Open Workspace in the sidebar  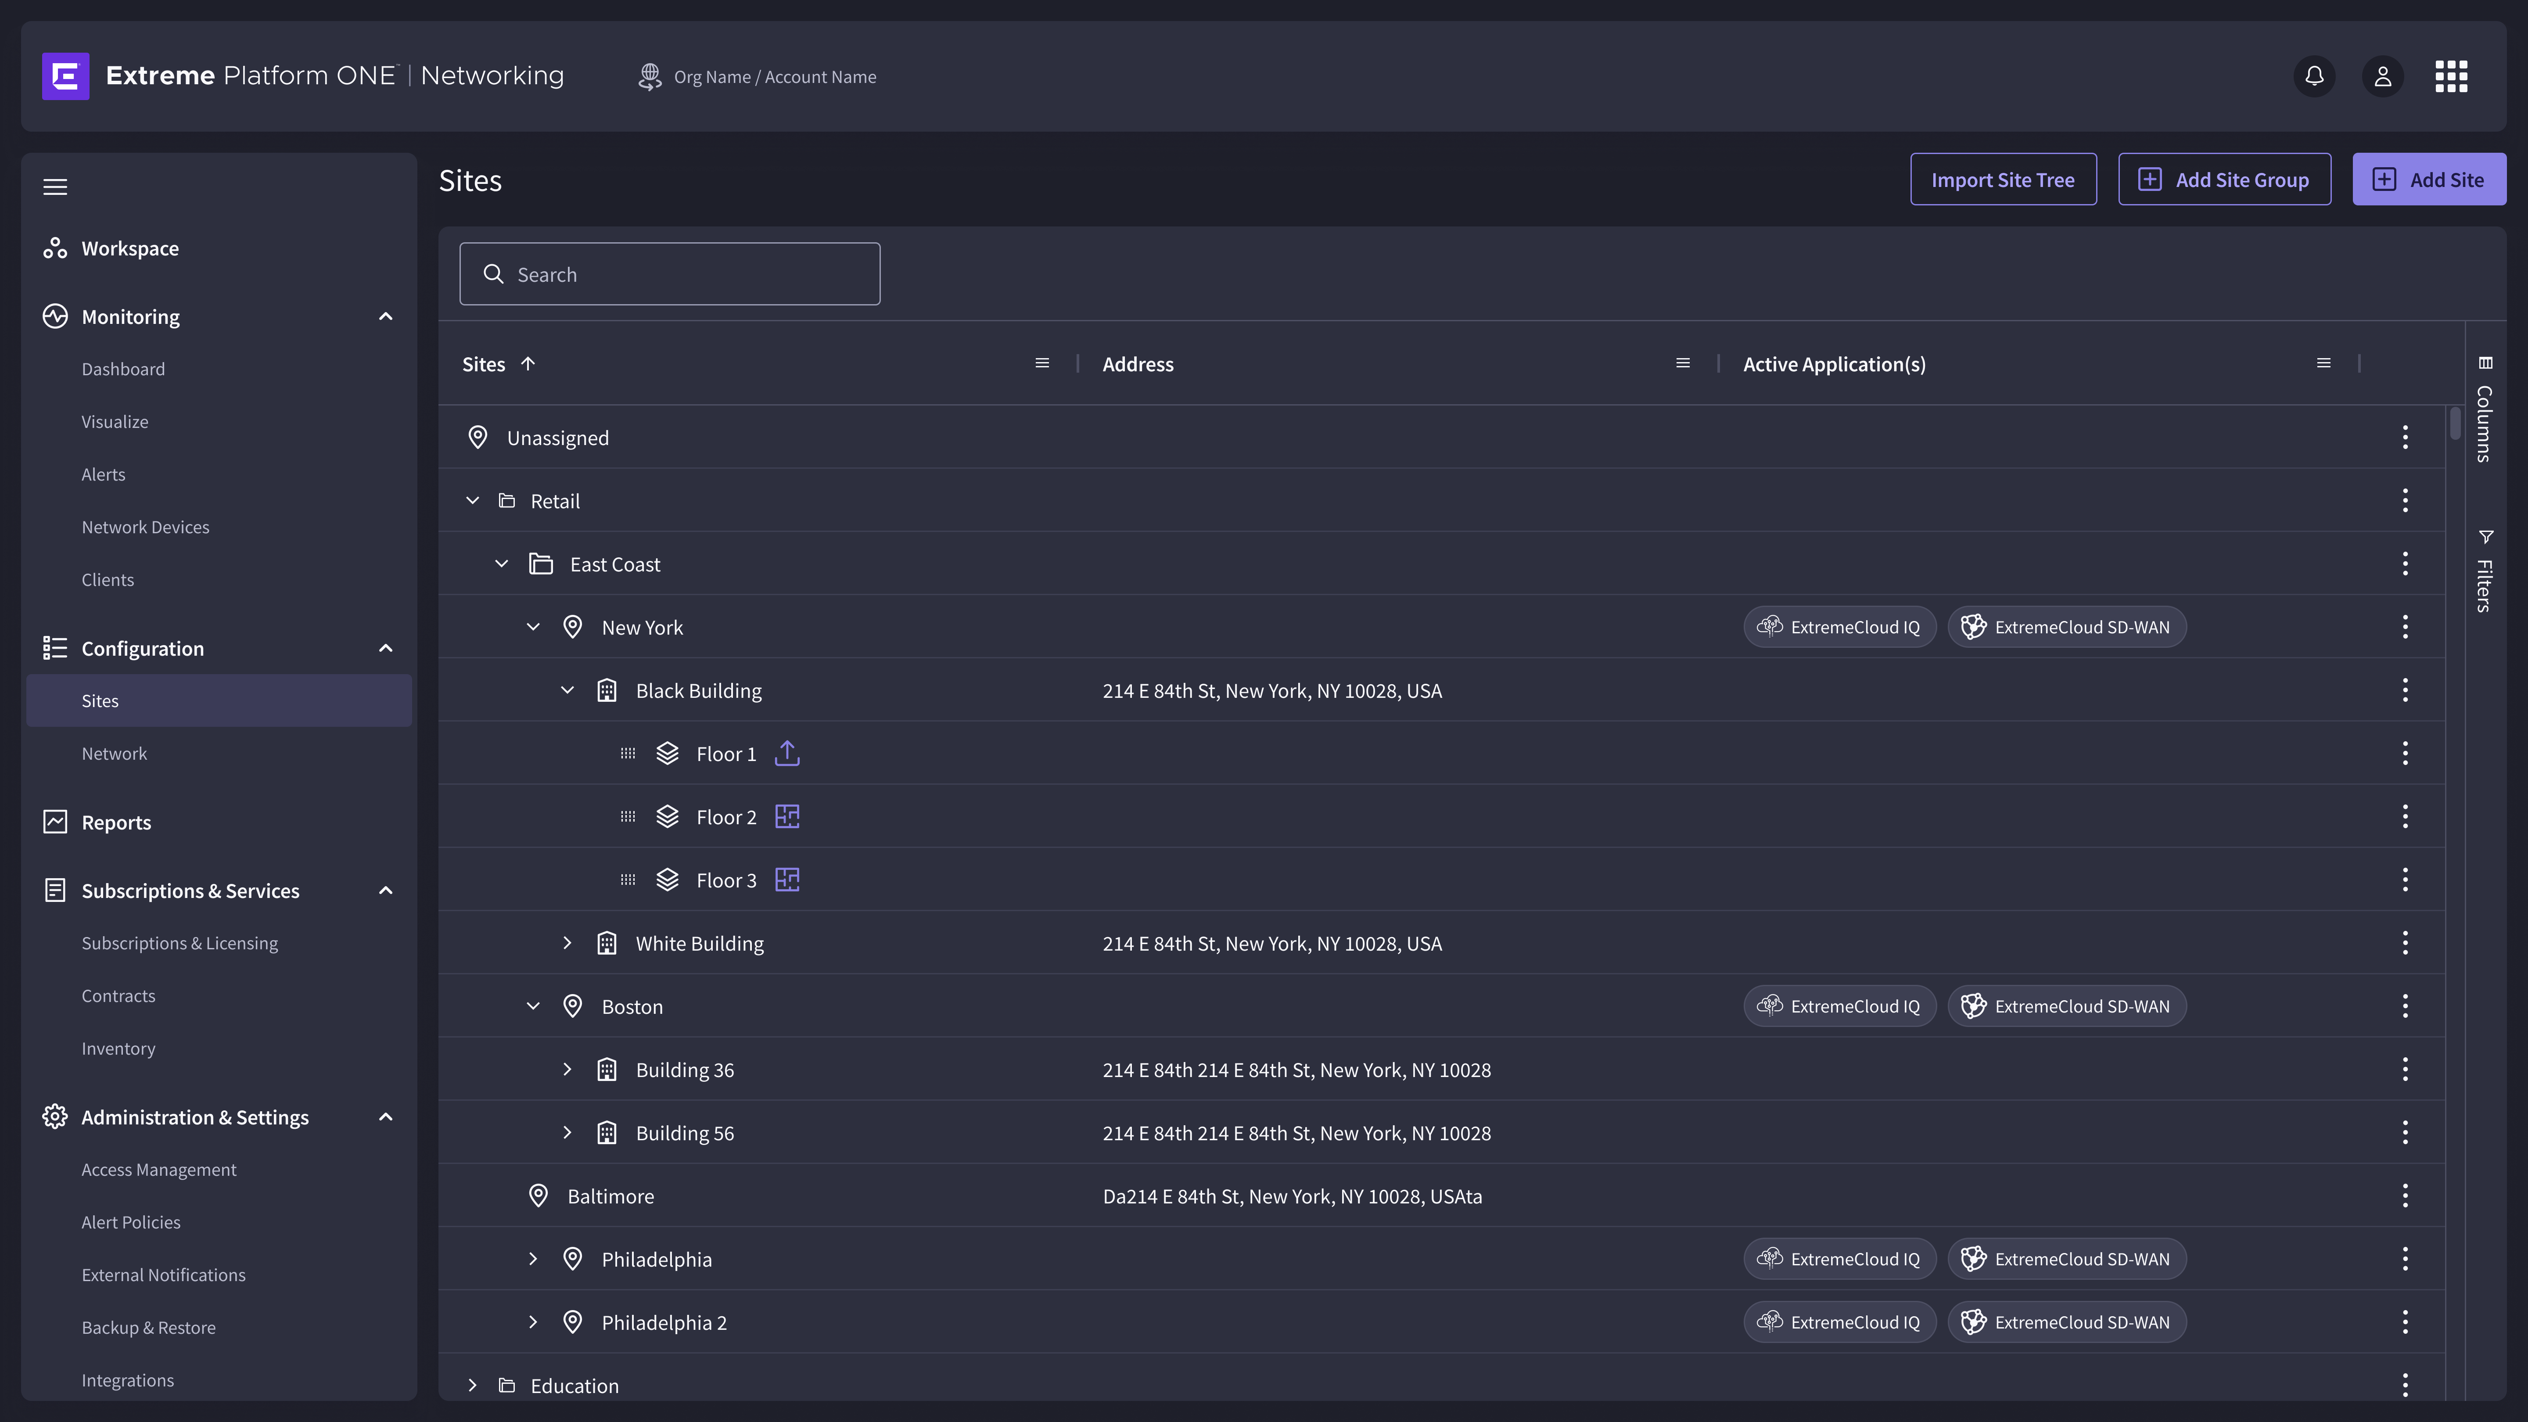pos(129,248)
